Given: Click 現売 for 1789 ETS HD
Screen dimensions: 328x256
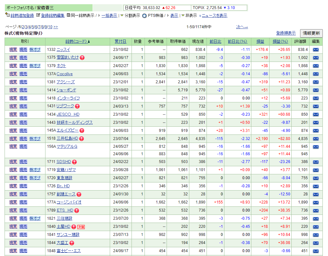Looking at the screenshot, I should pos(23,211).
